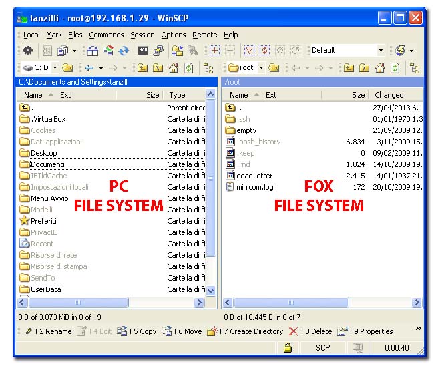Screen dimensions: 442x370
Task: Open the Help menu
Action: [x=231, y=35]
